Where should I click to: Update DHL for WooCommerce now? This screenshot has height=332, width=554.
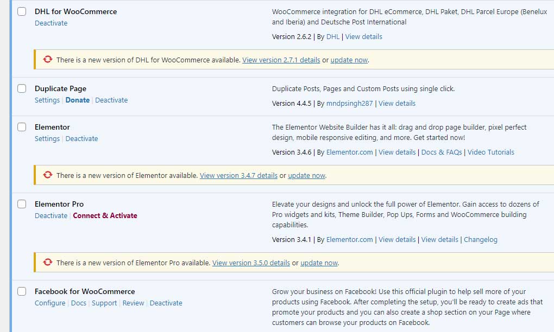click(349, 60)
